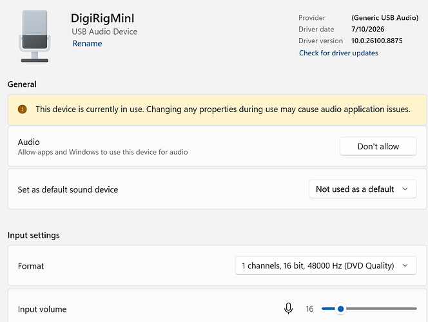428x322 pixels.
Task: Click the Set as default sound device label
Action: point(68,189)
